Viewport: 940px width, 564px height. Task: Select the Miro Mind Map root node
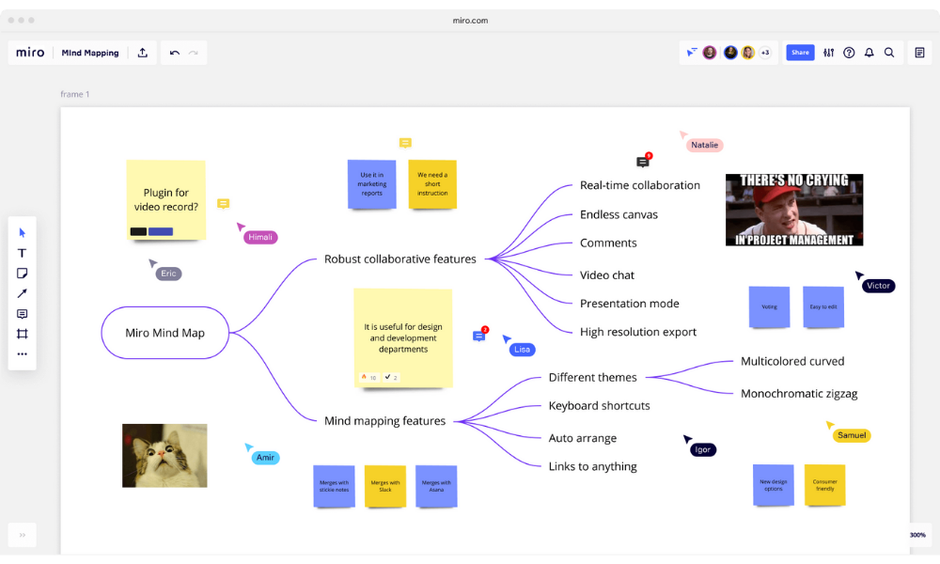164,333
